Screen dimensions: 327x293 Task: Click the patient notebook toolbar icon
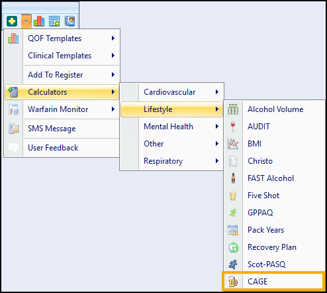[70, 21]
